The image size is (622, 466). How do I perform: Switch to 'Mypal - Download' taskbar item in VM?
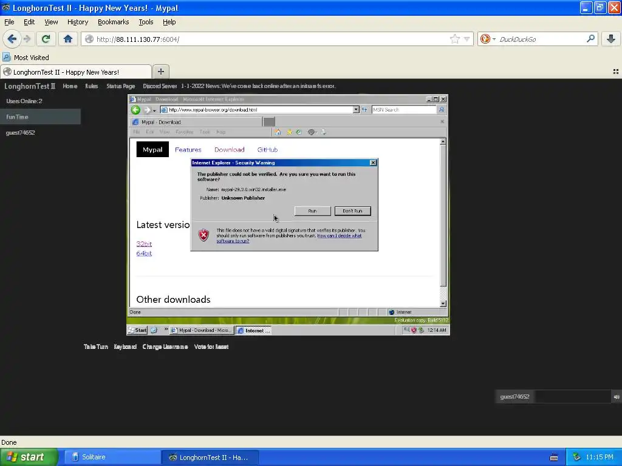pos(202,330)
